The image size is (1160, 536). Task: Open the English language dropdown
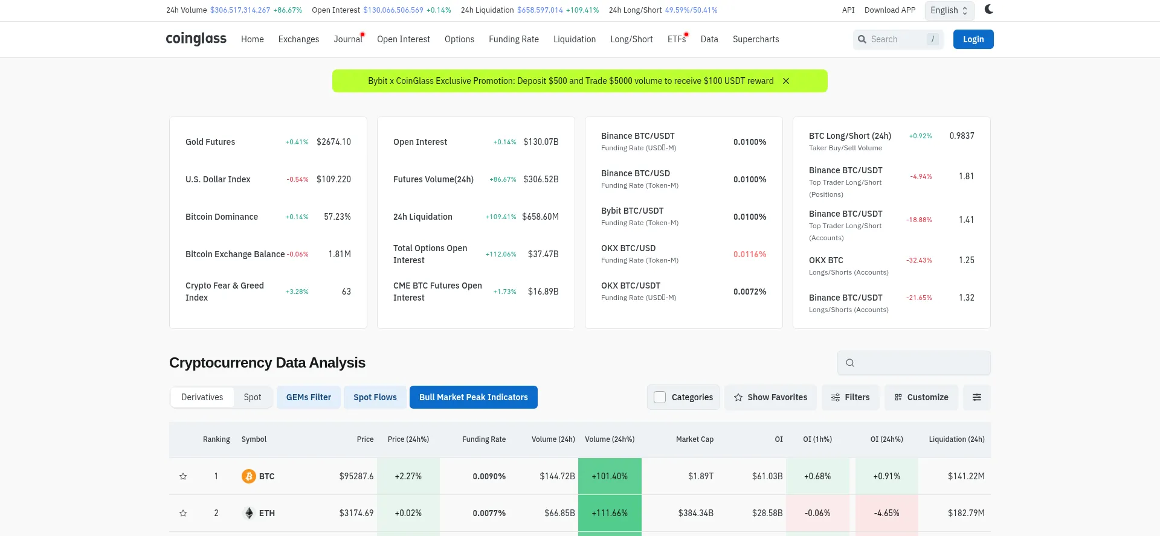pos(949,10)
